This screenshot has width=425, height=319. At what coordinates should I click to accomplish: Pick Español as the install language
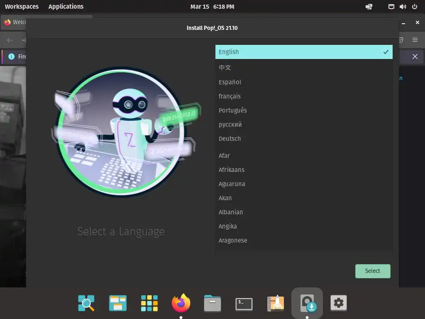click(x=304, y=82)
